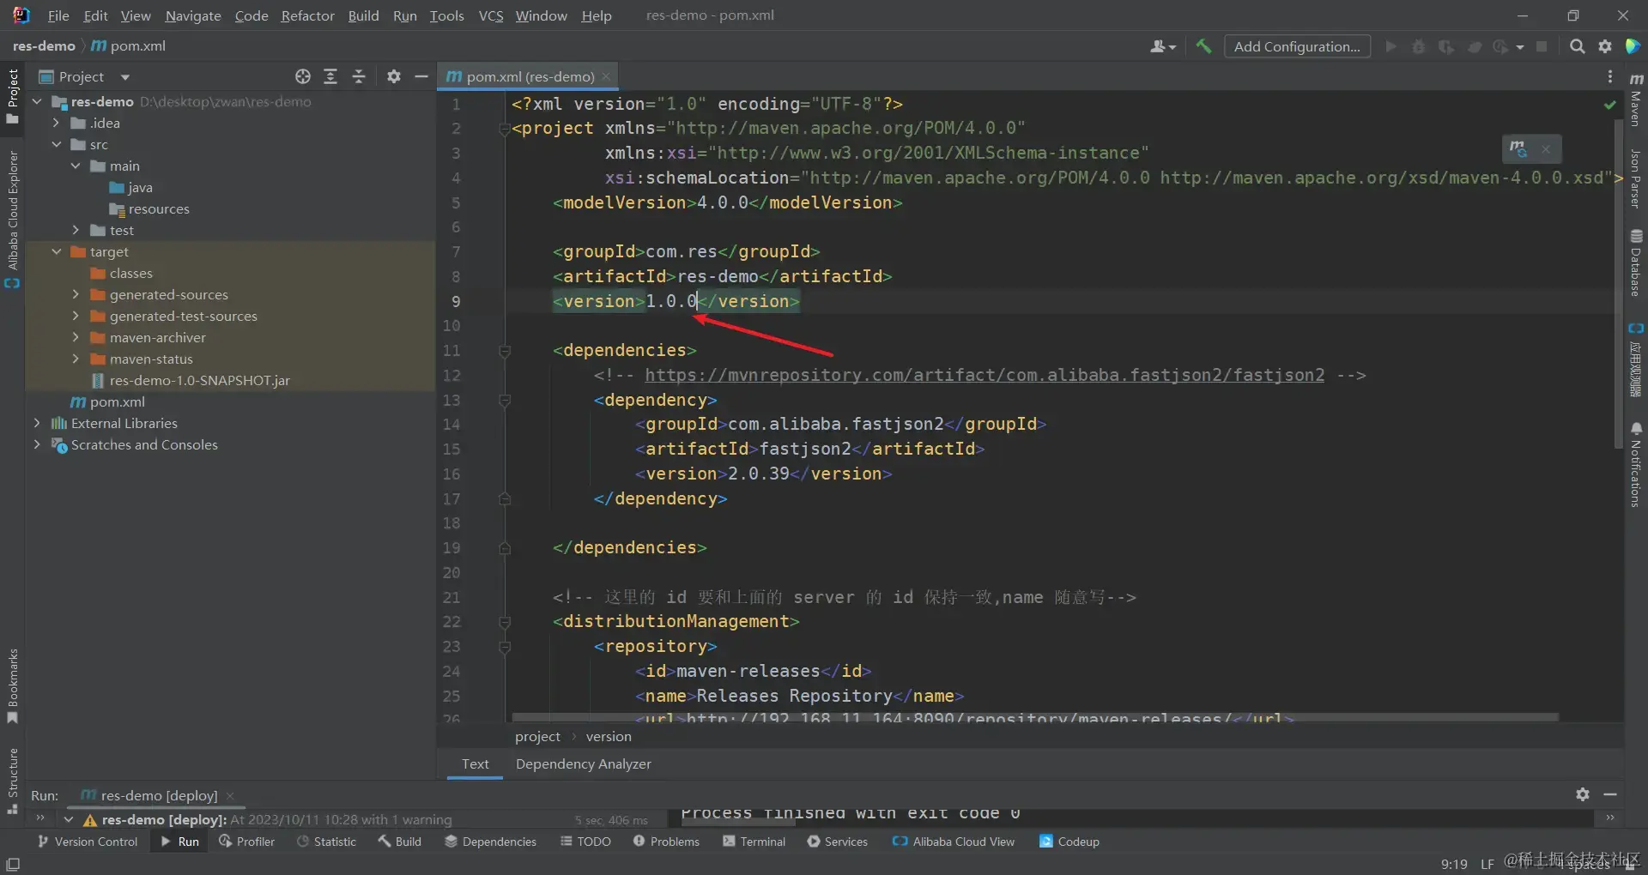Select res-demo-1.0-SNAPSHOT.jar file
This screenshot has width=1648, height=875.
pyautogui.click(x=199, y=380)
